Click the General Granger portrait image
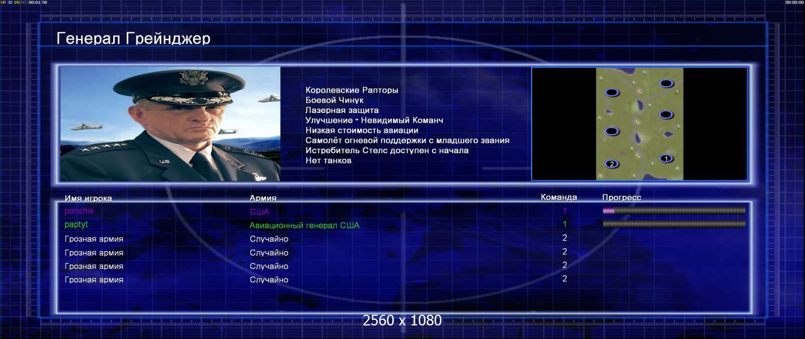The image size is (805, 339). click(x=170, y=124)
